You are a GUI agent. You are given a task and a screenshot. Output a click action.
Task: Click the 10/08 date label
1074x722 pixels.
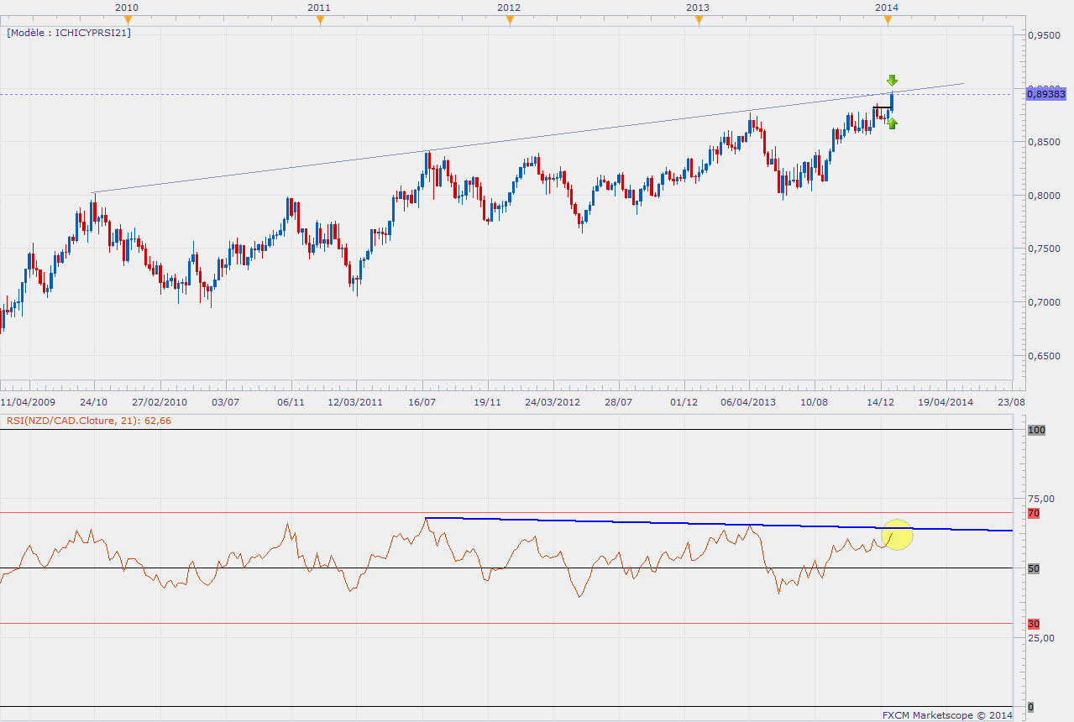point(815,402)
